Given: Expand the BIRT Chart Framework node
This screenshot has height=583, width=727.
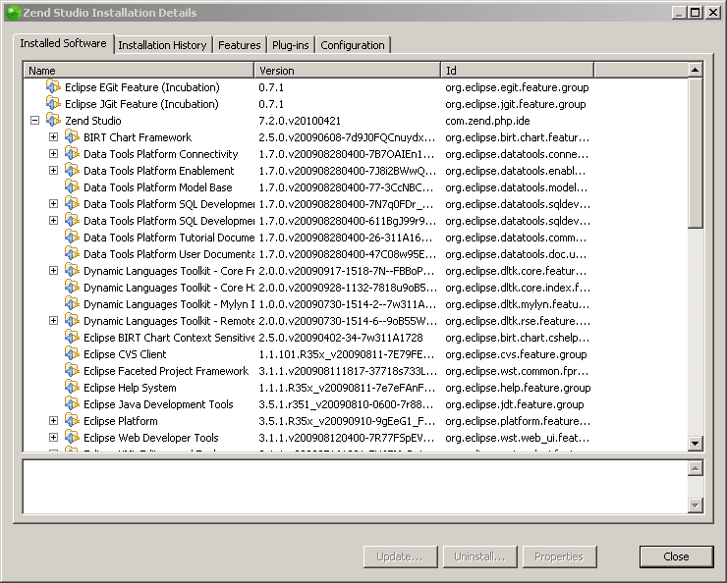Looking at the screenshot, I should pyautogui.click(x=53, y=137).
